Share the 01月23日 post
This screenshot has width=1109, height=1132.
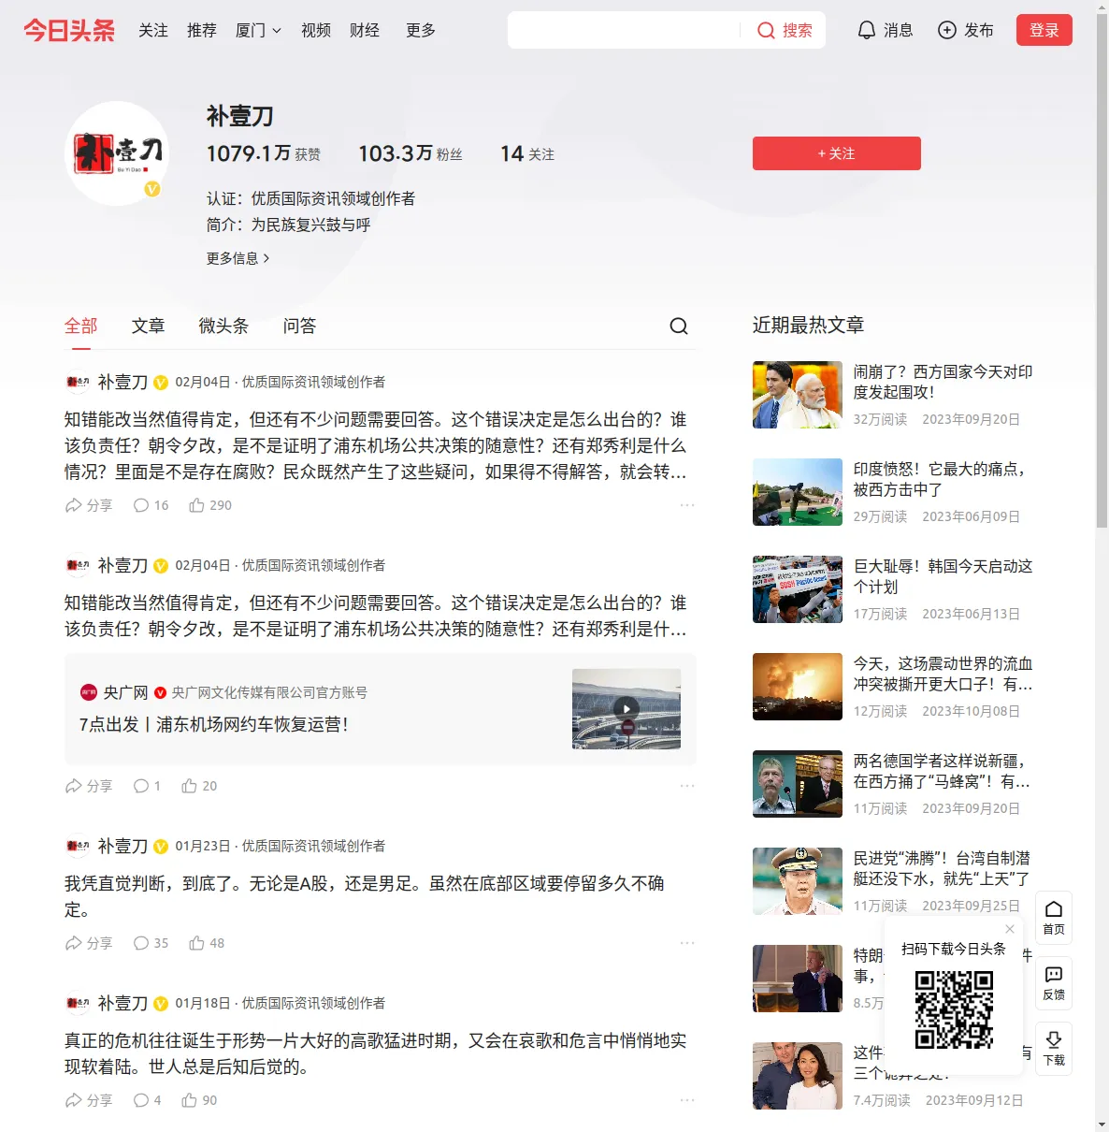89,943
